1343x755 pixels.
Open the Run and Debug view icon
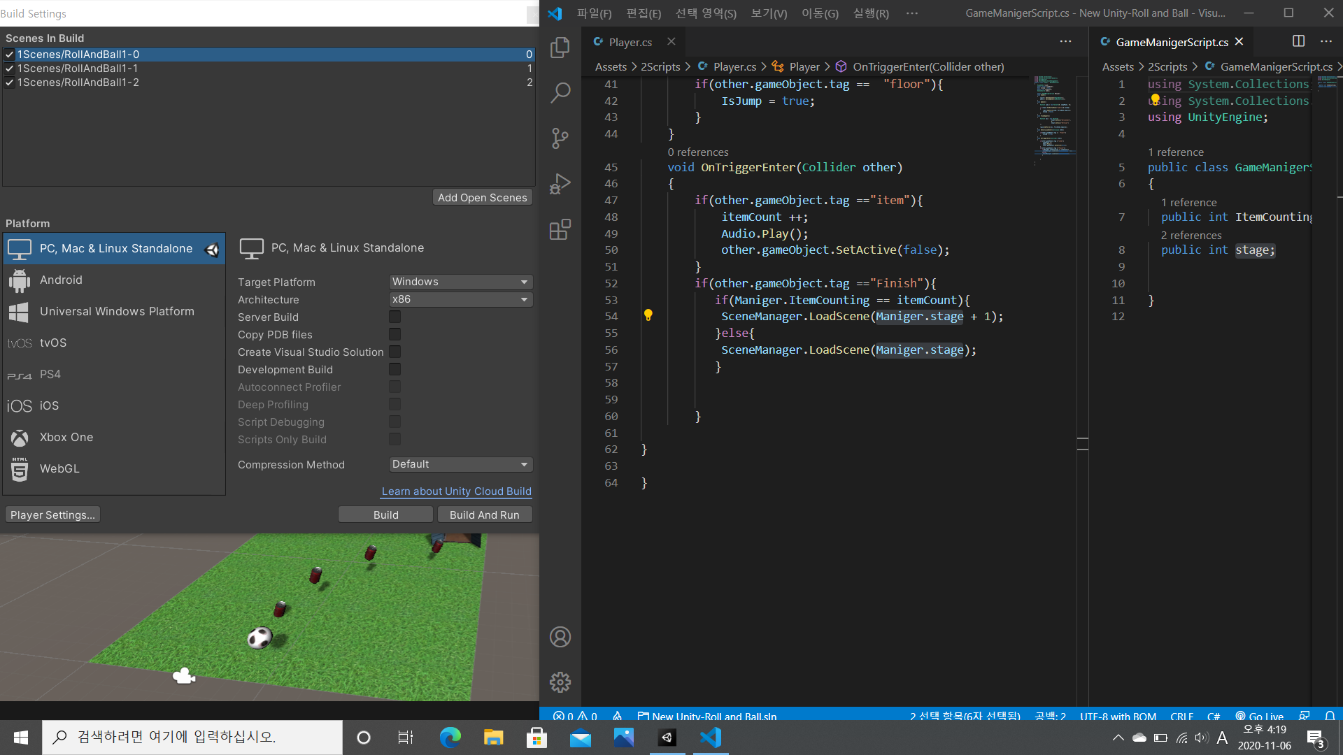tap(560, 184)
